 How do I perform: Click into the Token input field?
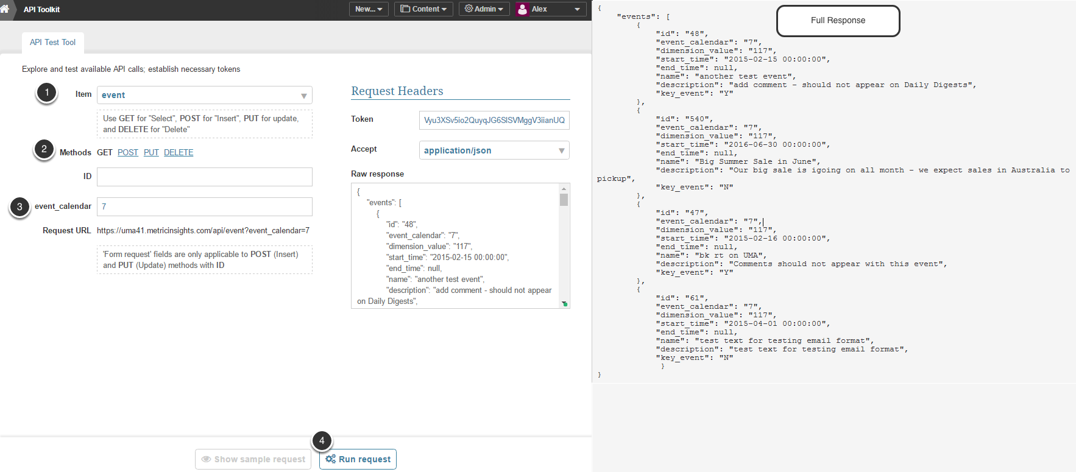tap(494, 121)
